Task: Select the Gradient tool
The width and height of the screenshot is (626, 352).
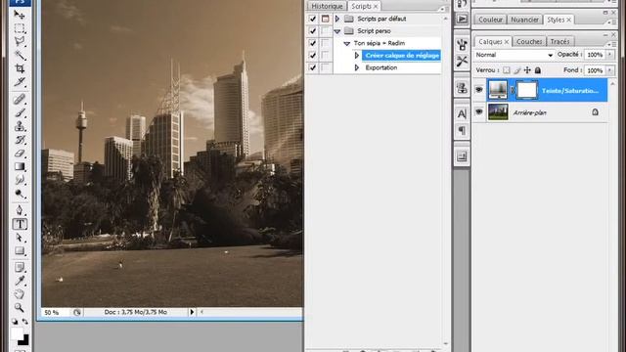Action: pyautogui.click(x=20, y=167)
